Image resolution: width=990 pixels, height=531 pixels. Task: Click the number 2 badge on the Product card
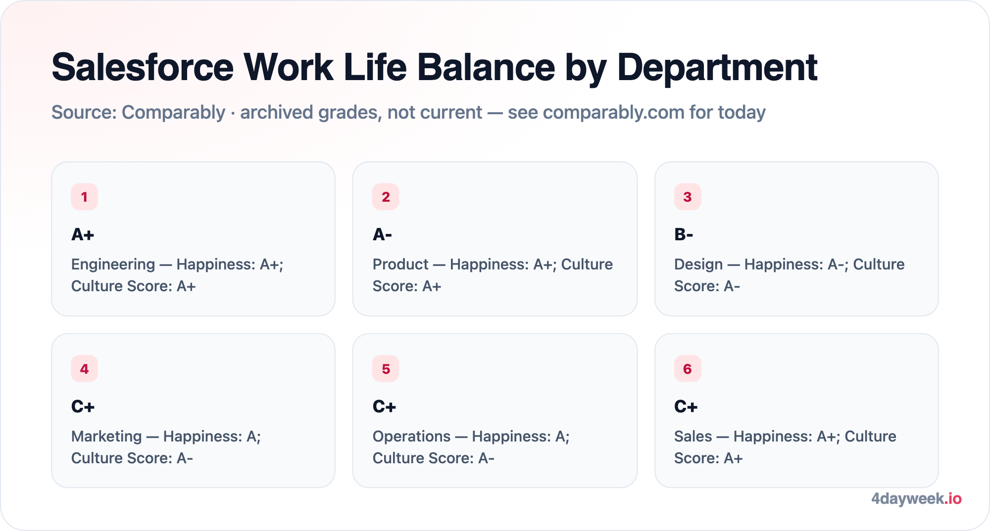click(x=386, y=197)
